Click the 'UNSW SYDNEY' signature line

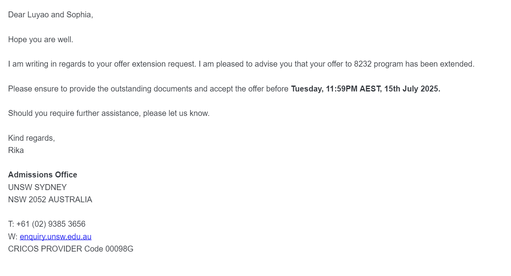(37, 187)
